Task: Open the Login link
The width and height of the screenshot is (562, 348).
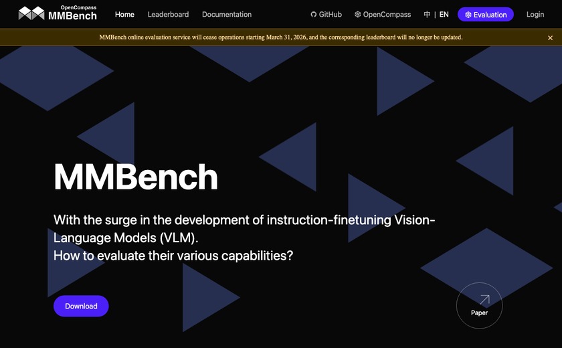Action: coord(535,14)
